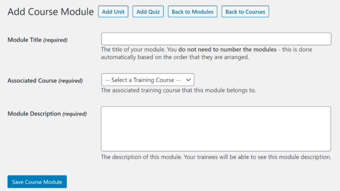
Task: Click the textarea resize handle corner
Action: point(329,150)
